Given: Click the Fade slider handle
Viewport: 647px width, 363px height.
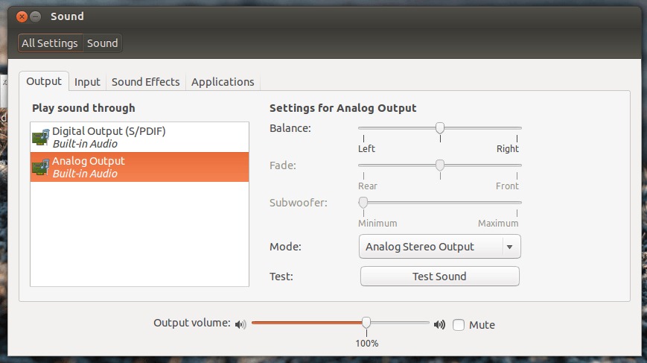Looking at the screenshot, I should click(440, 165).
